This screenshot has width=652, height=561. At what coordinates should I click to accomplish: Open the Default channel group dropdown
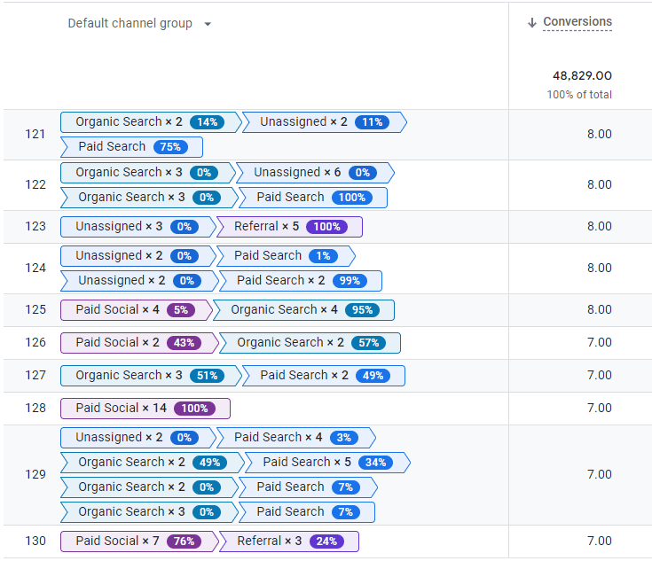[208, 24]
